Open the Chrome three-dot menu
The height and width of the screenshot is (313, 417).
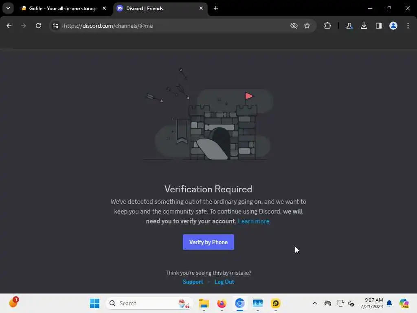coord(408,26)
